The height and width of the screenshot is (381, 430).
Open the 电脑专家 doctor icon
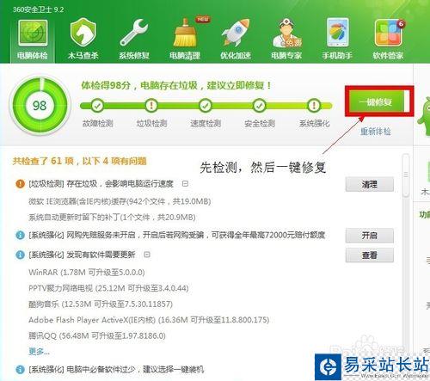(x=286, y=33)
